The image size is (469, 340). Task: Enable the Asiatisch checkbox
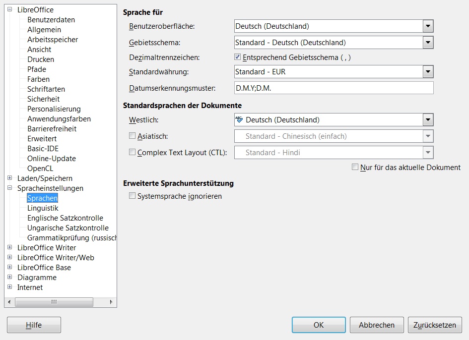132,136
